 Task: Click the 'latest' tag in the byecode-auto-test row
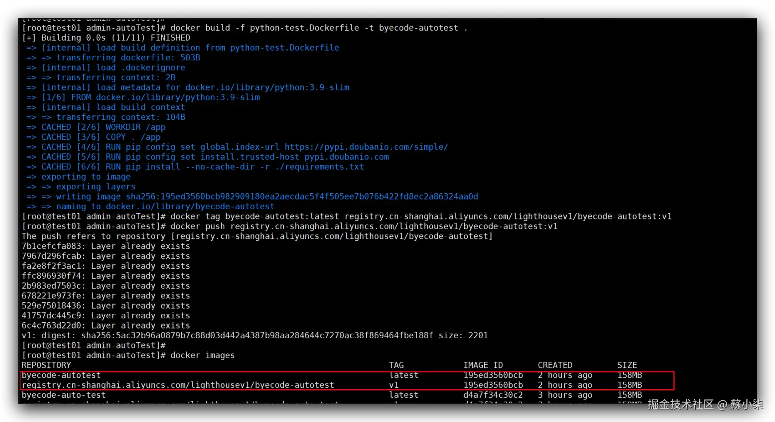click(403, 395)
